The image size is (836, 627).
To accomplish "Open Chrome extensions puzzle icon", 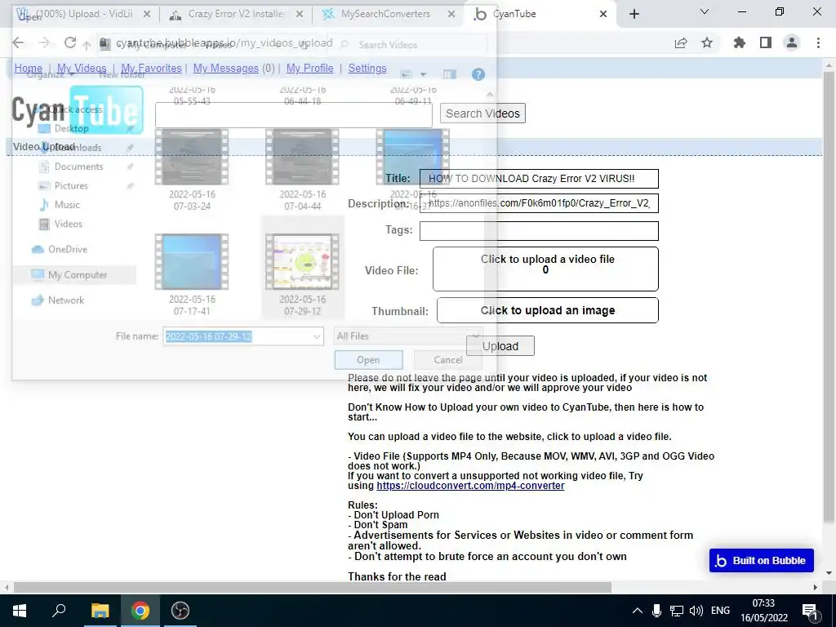I will tap(740, 42).
